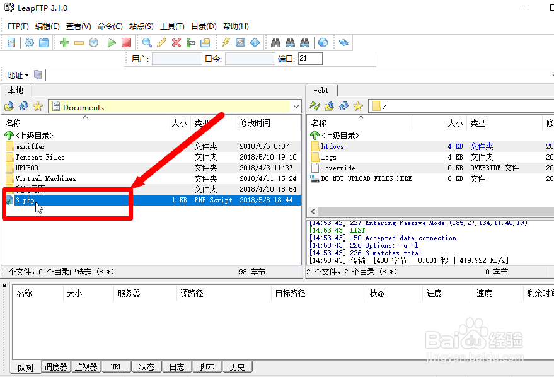
Task: Switch to the 日志 tab at the bottom
Action: tap(176, 366)
